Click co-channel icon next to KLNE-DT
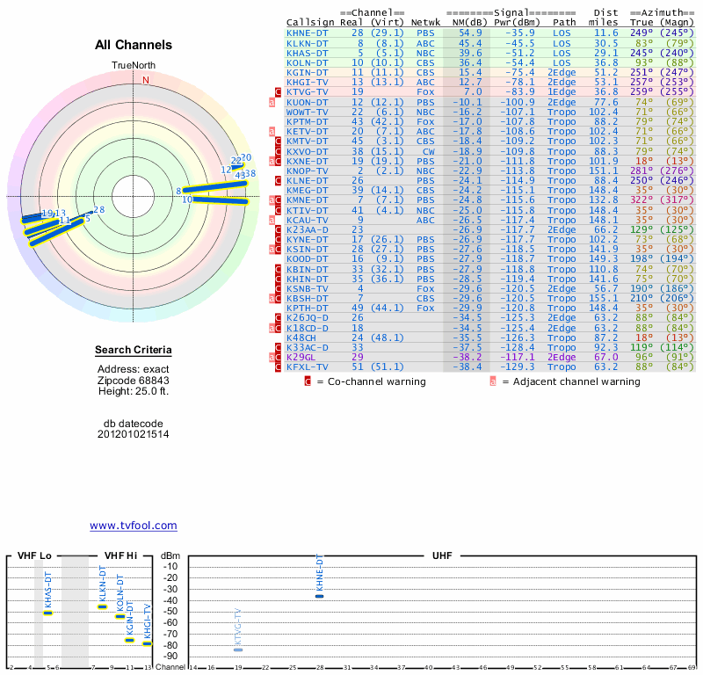 [x=279, y=180]
